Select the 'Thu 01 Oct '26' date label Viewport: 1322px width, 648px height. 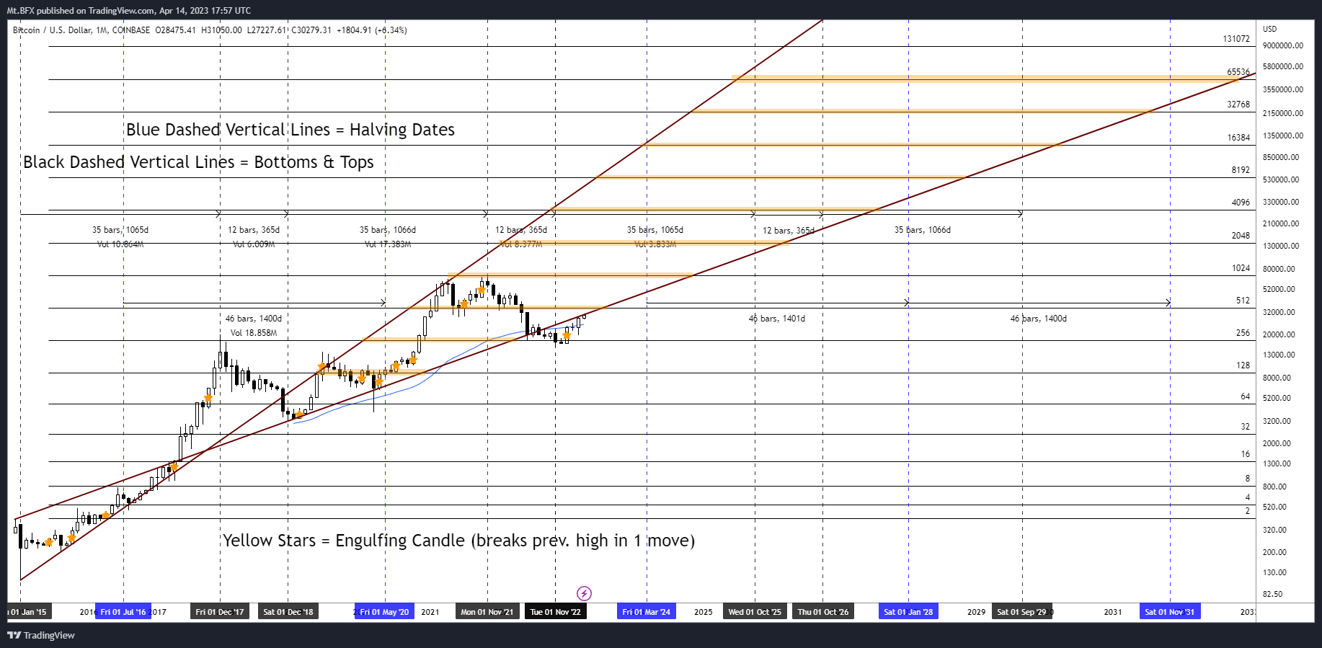[x=822, y=612]
